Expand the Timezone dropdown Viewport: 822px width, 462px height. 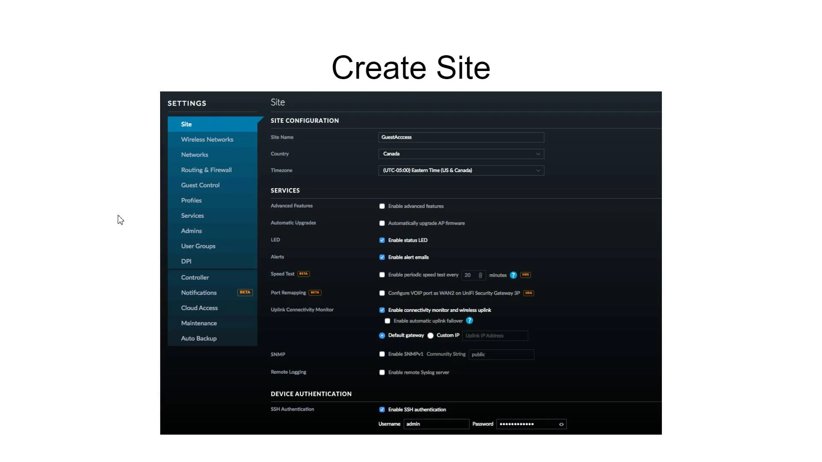(x=461, y=170)
